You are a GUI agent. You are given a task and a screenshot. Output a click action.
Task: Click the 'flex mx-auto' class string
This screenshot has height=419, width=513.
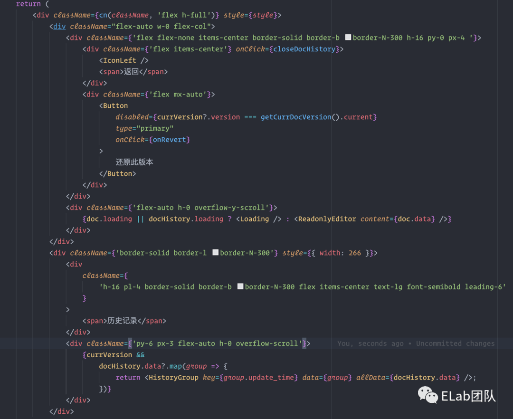(x=178, y=95)
